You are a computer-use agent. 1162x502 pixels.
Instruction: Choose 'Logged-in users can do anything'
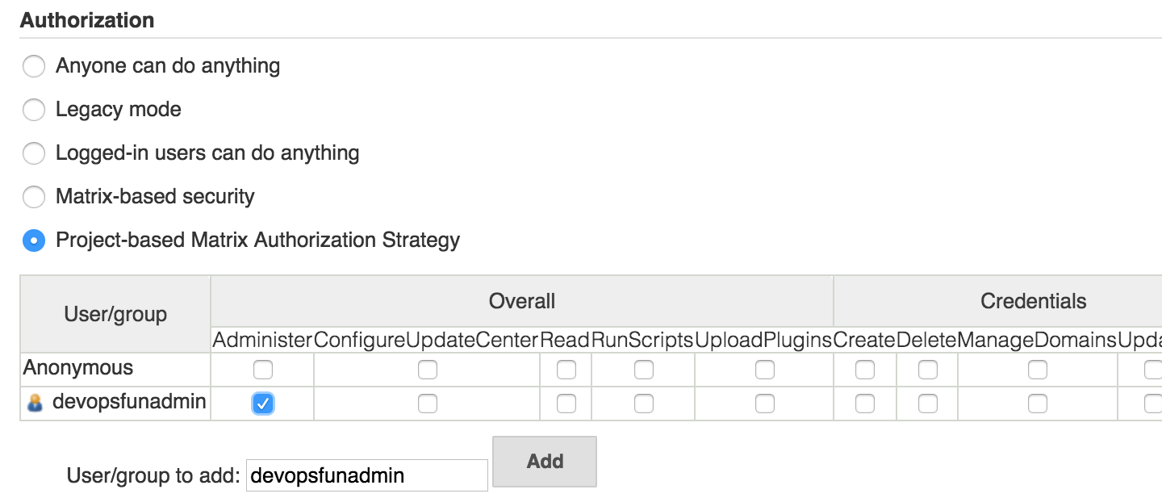pyautogui.click(x=34, y=153)
